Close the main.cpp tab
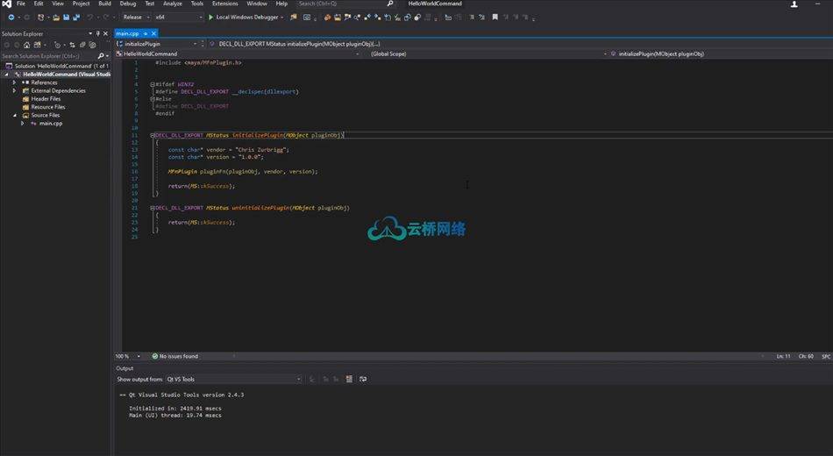This screenshot has width=833, height=456. click(x=153, y=33)
